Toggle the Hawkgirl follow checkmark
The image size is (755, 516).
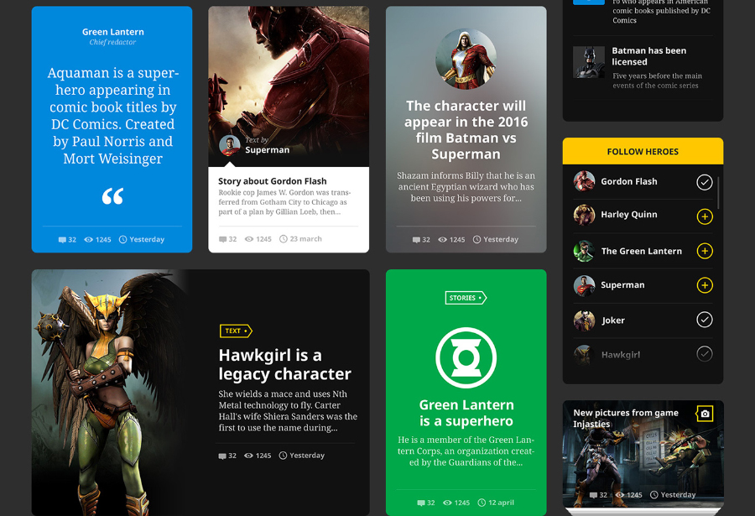click(x=705, y=354)
